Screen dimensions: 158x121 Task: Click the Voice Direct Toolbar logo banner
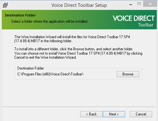pos(134,21)
